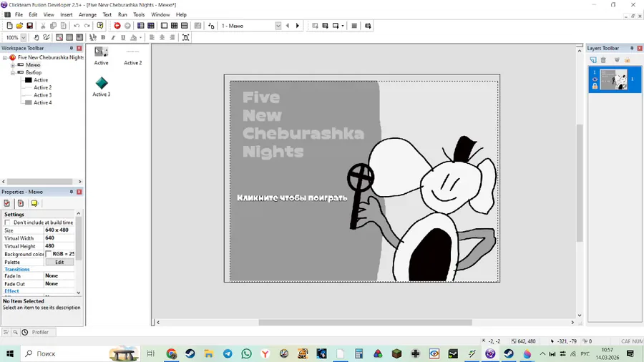Toggle italic text formatting
The height and width of the screenshot is (362, 644).
click(113, 37)
